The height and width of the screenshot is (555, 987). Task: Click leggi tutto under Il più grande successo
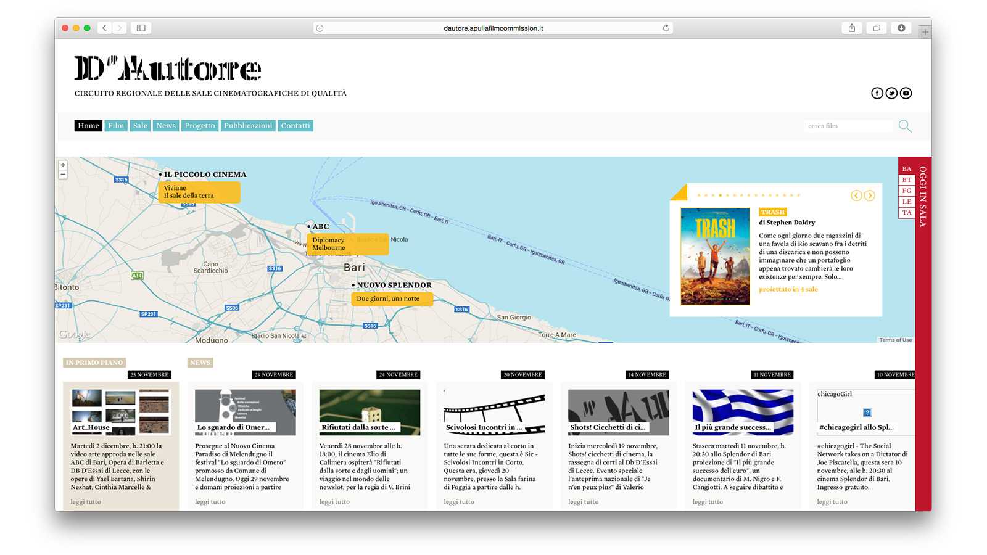[708, 502]
